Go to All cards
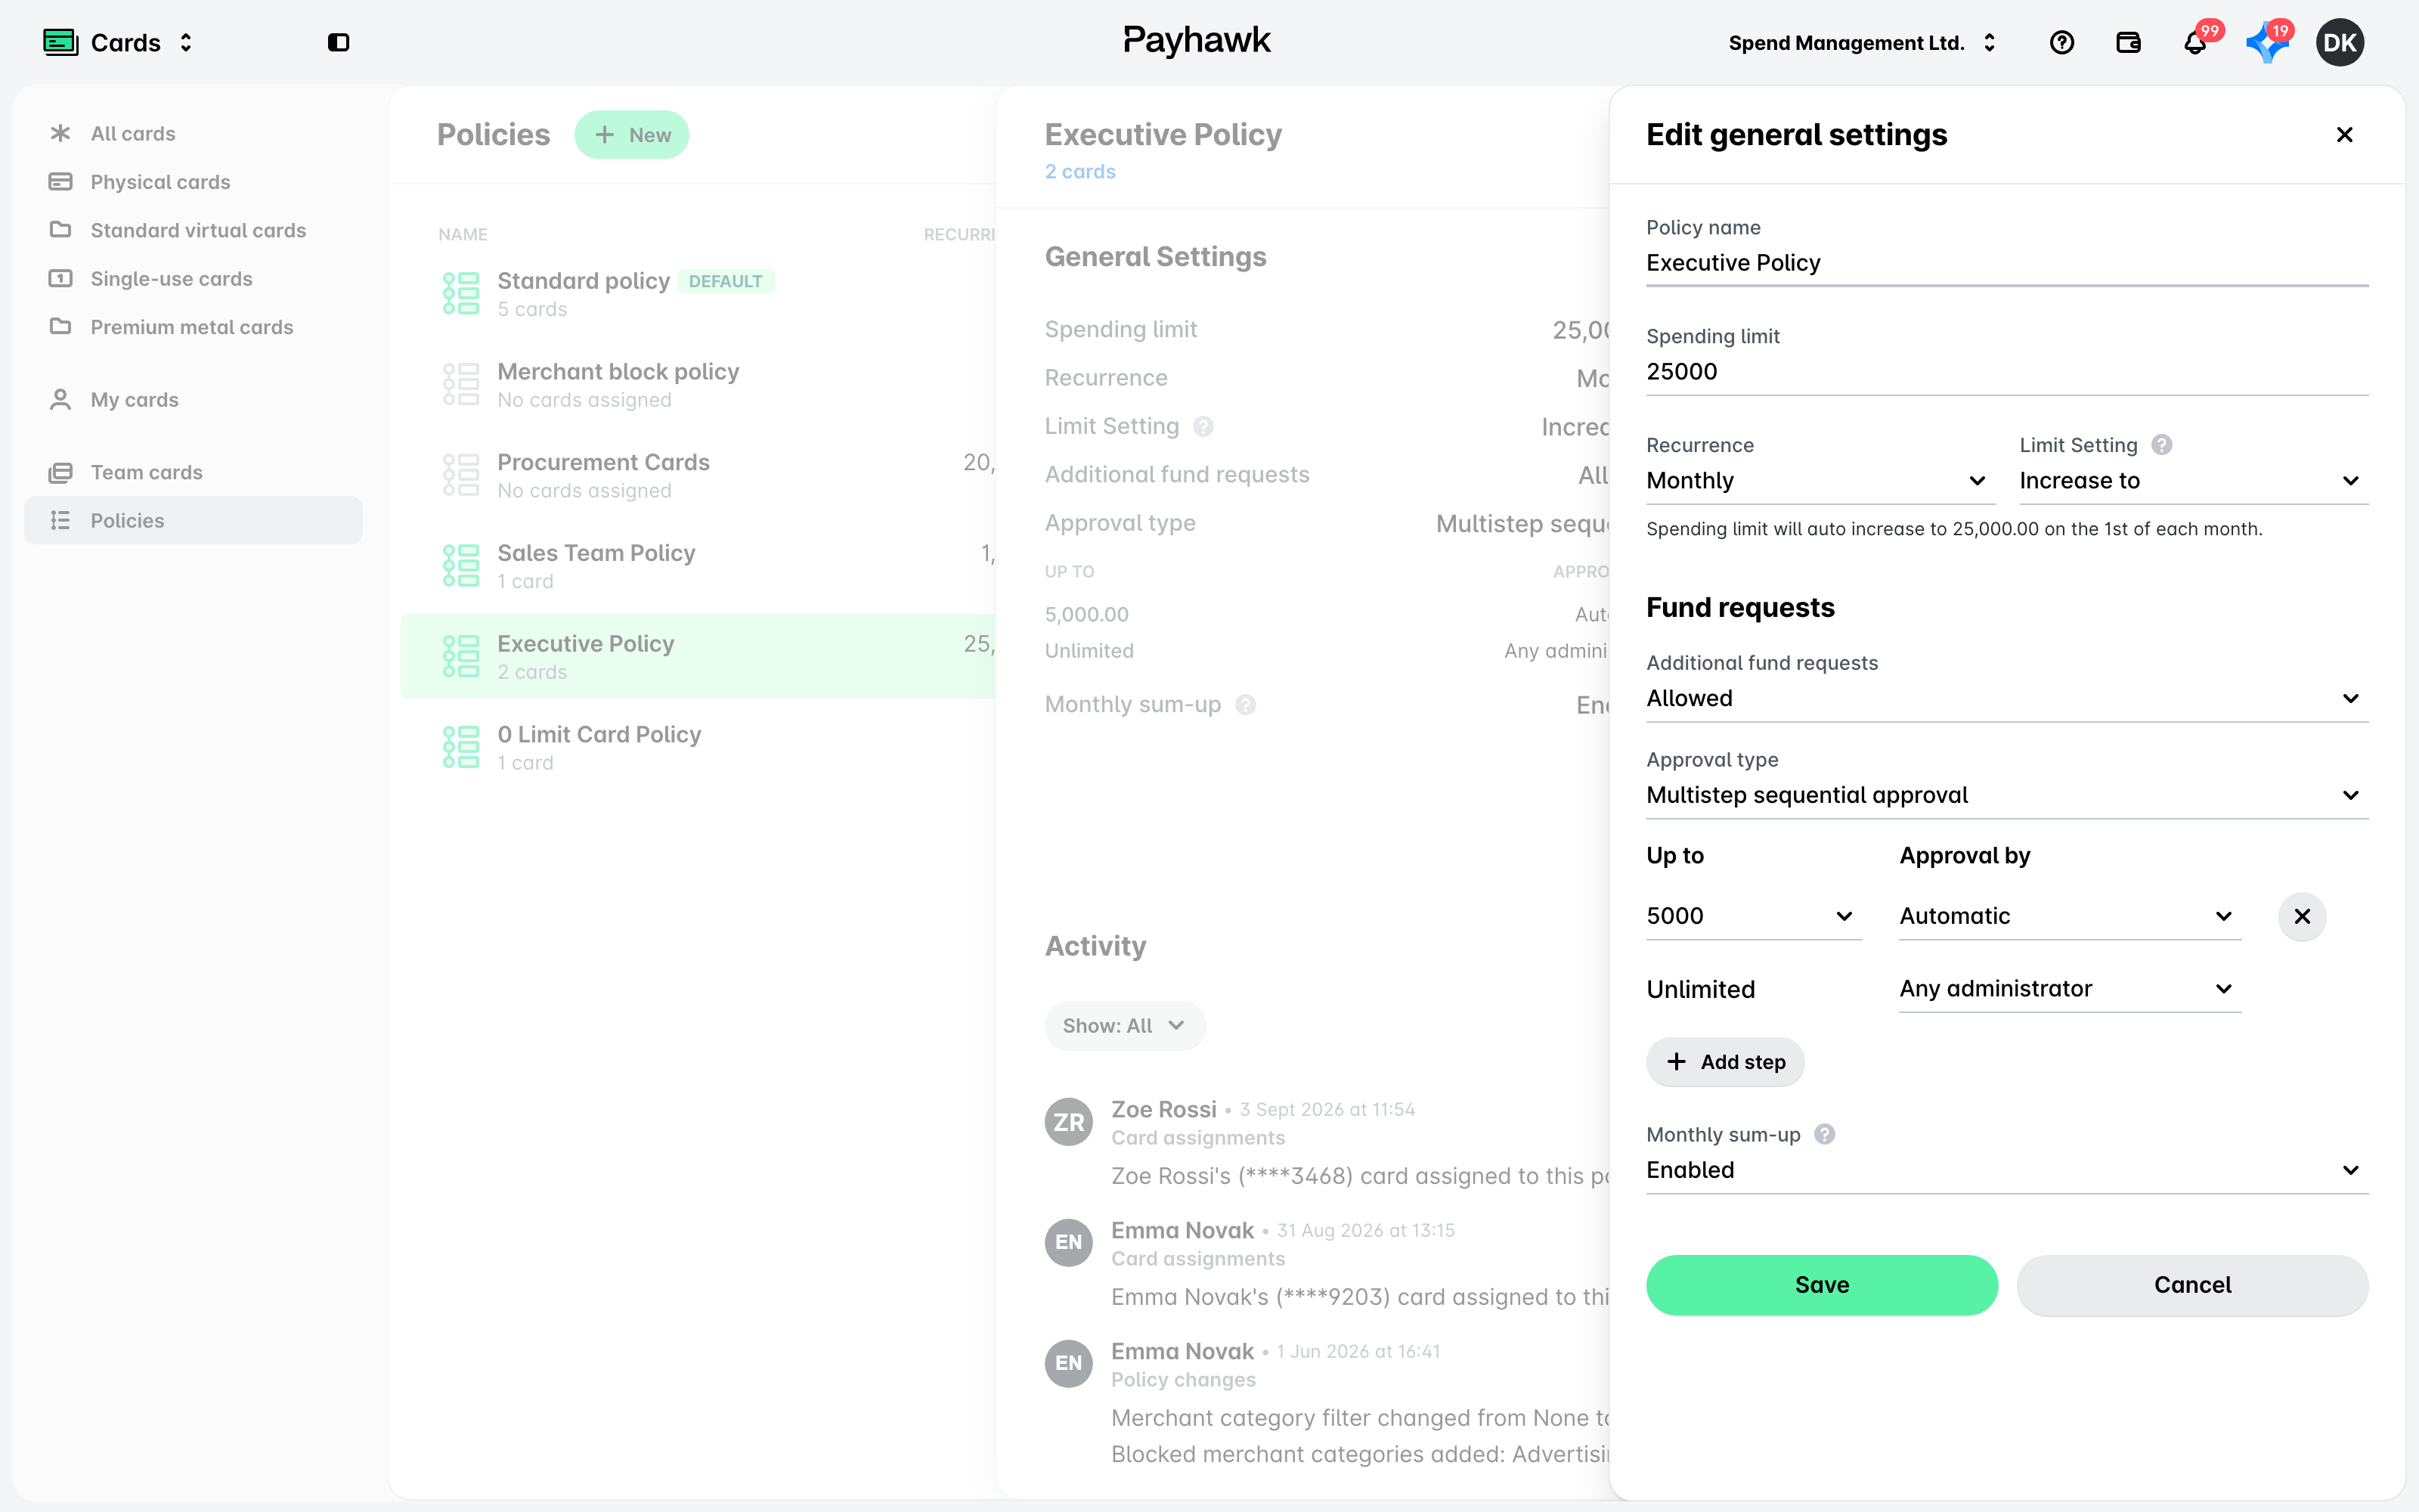The height and width of the screenshot is (1512, 2419). (194, 133)
